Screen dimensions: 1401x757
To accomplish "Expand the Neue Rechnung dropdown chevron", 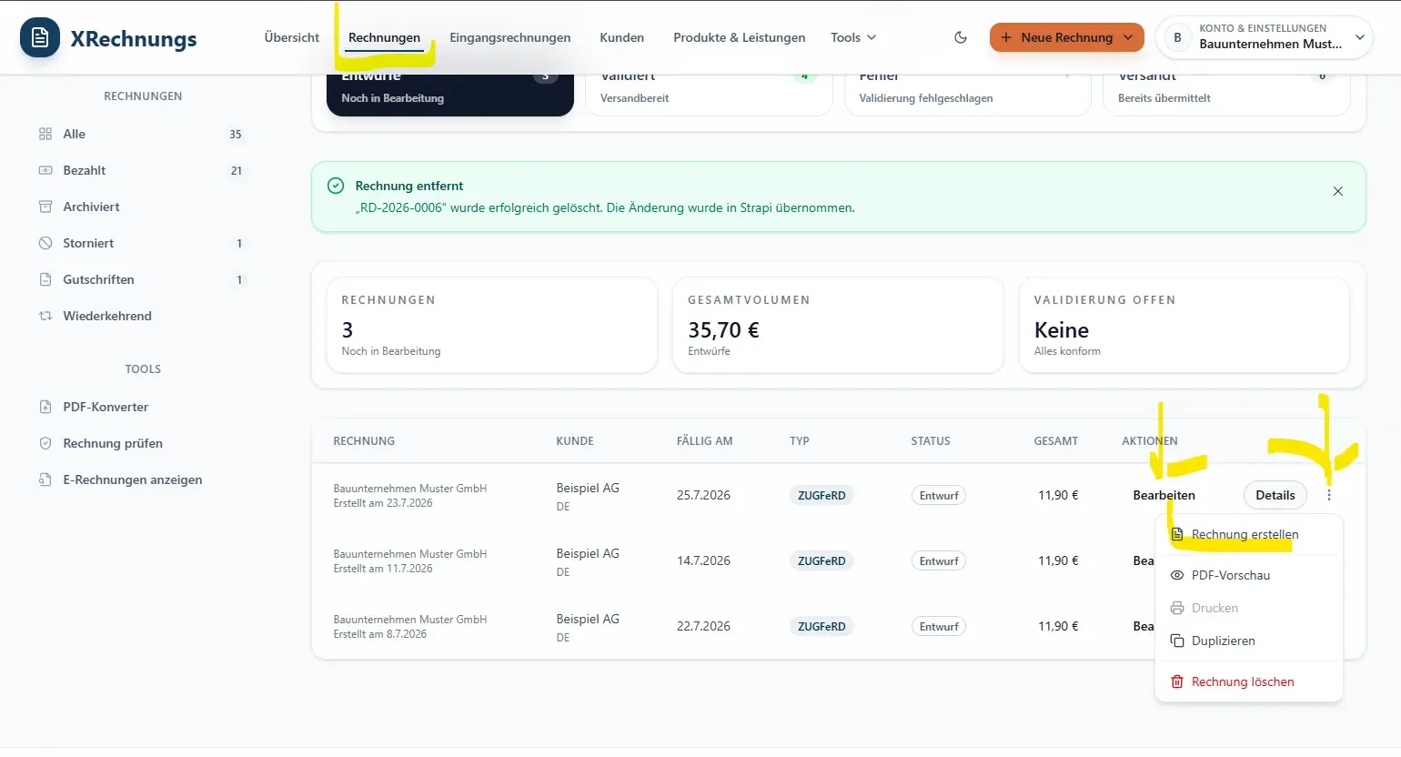I will pos(1129,37).
